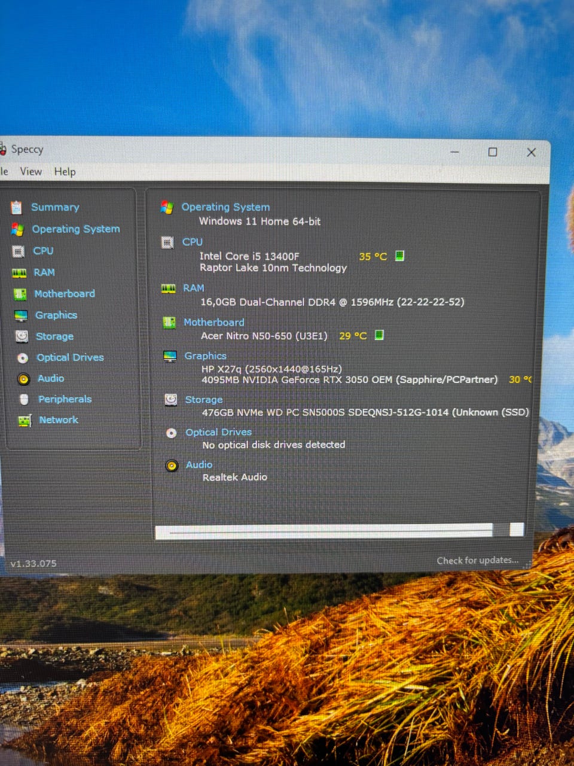The image size is (574, 766).
Task: Open the Optical Drives heading link in summary
Action: 218,432
